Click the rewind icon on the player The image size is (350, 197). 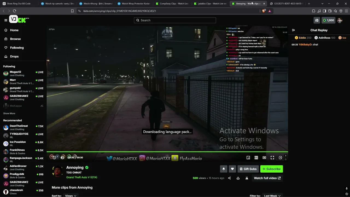(54, 157)
